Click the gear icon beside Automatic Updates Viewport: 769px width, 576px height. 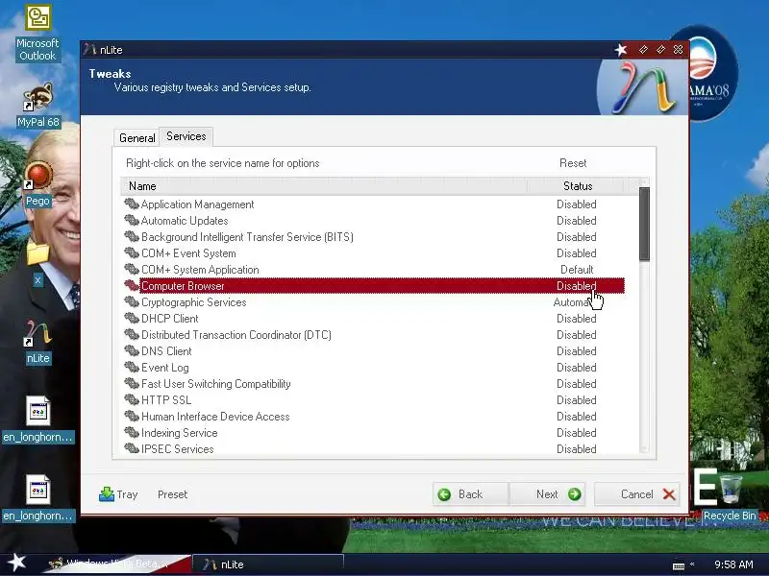(132, 220)
